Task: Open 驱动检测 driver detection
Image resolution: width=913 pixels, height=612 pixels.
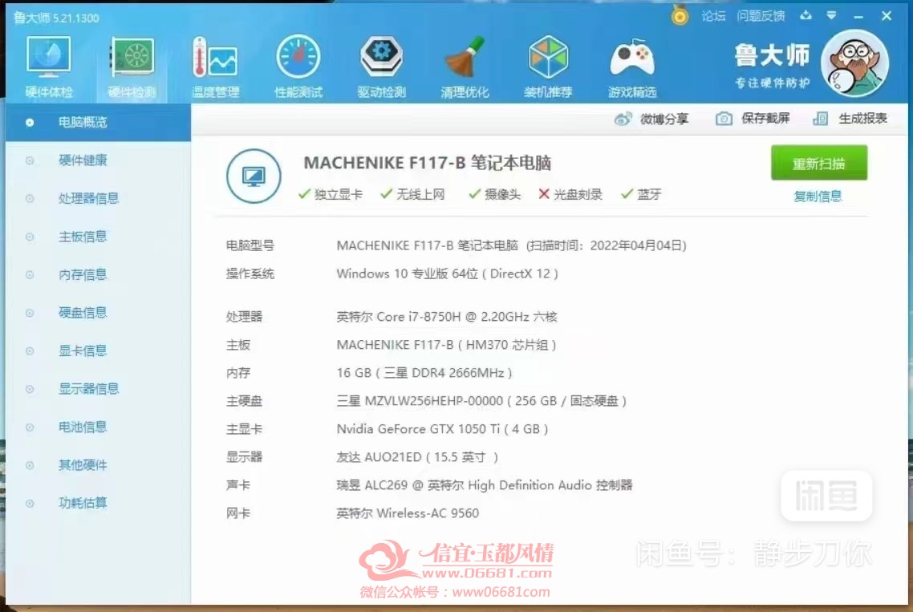Action: pos(381,67)
